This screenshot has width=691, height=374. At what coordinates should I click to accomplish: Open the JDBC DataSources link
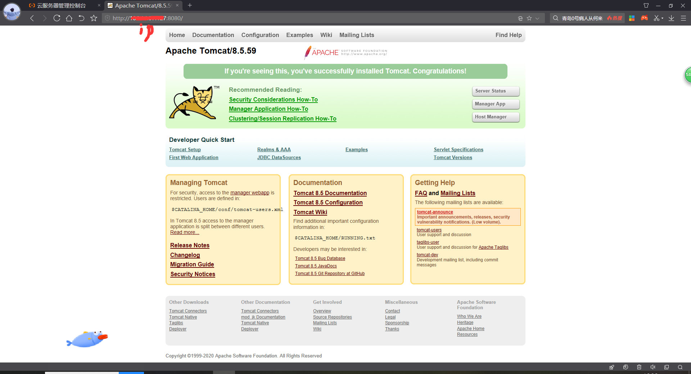click(279, 158)
